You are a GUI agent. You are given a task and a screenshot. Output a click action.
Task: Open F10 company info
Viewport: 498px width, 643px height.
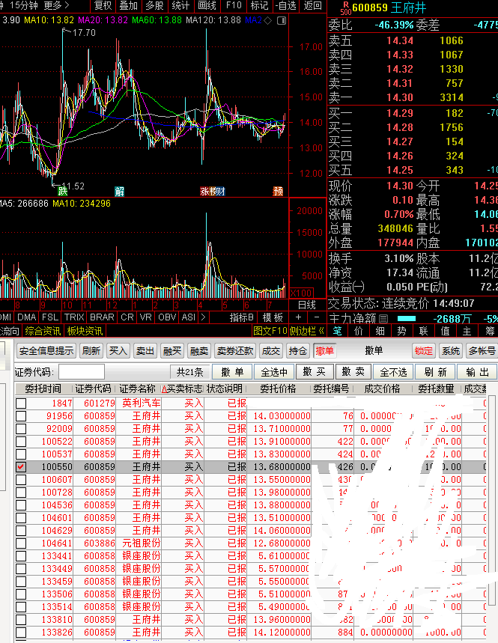[234, 5]
